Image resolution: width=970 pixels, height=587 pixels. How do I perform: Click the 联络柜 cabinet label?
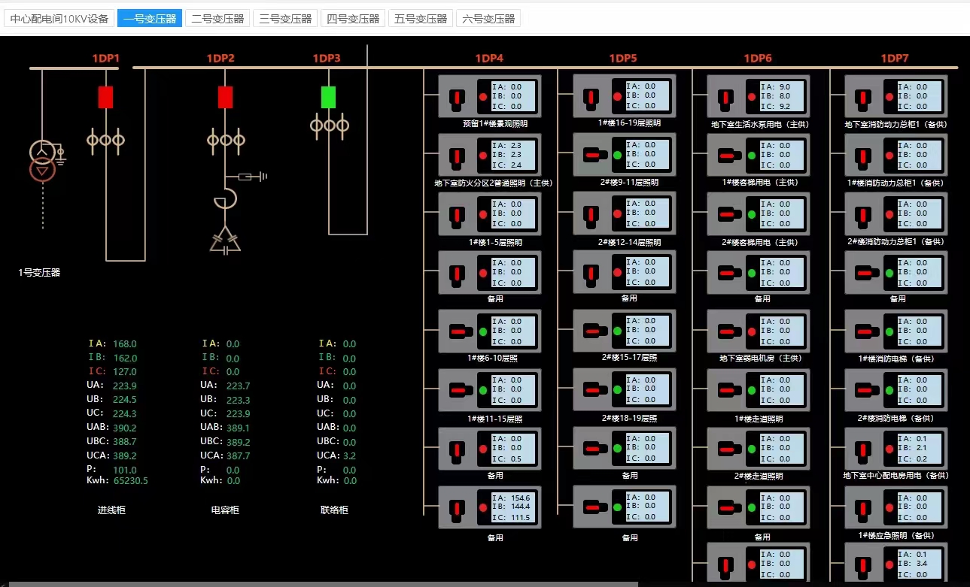334,510
